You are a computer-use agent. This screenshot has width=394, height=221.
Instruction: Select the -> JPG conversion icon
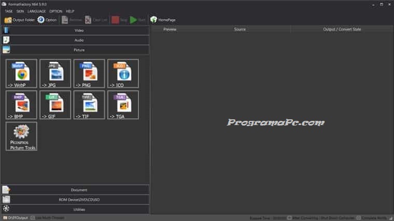click(x=55, y=74)
